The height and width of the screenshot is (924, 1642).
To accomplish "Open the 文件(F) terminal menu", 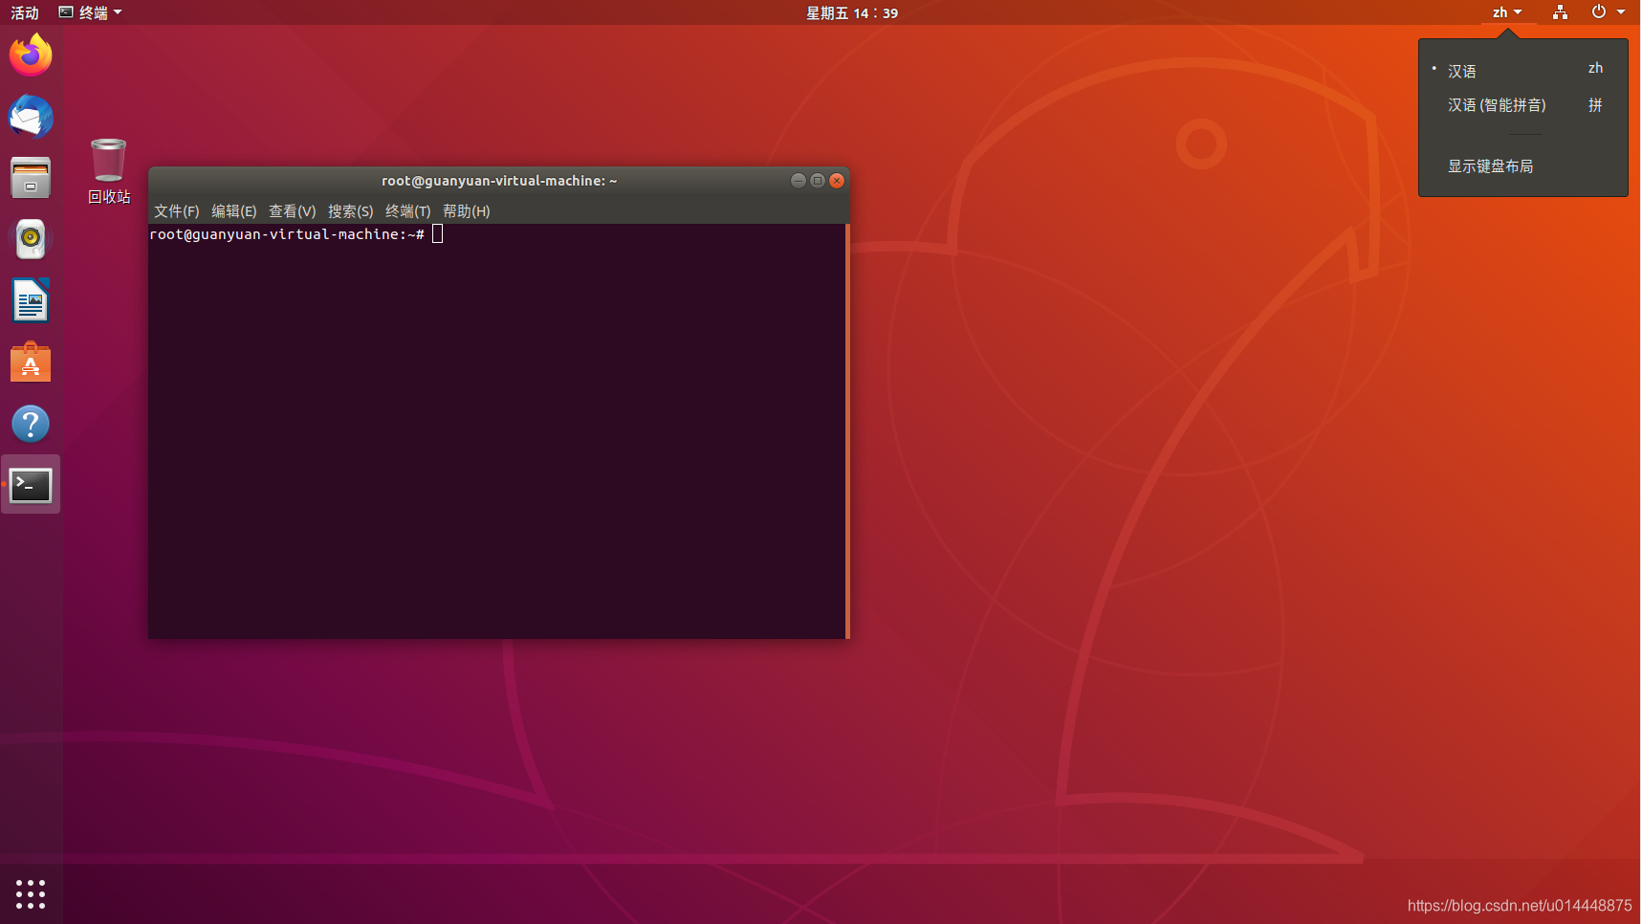I will point(177,210).
